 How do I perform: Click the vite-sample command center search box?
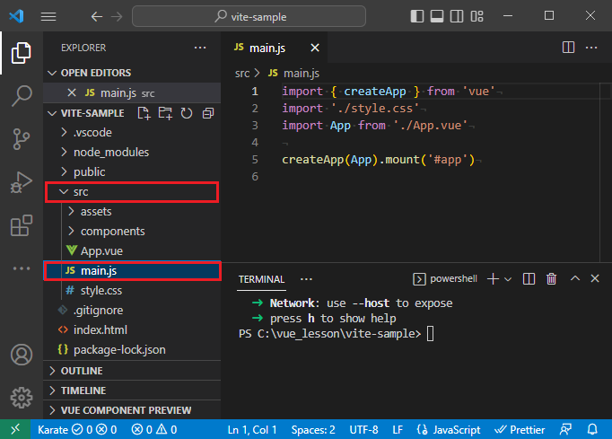click(x=249, y=16)
